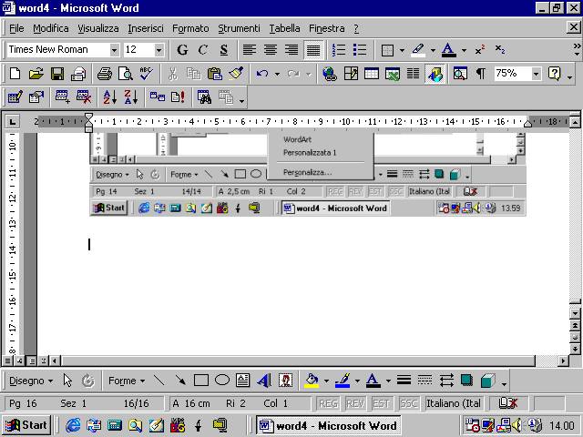Viewport: 583px width, 437px height.
Task: Open the Document Map icon
Action: 460,74
